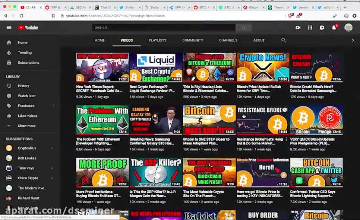Switch to the HOME channel tab
This screenshot has width=360, height=220.
100,40
